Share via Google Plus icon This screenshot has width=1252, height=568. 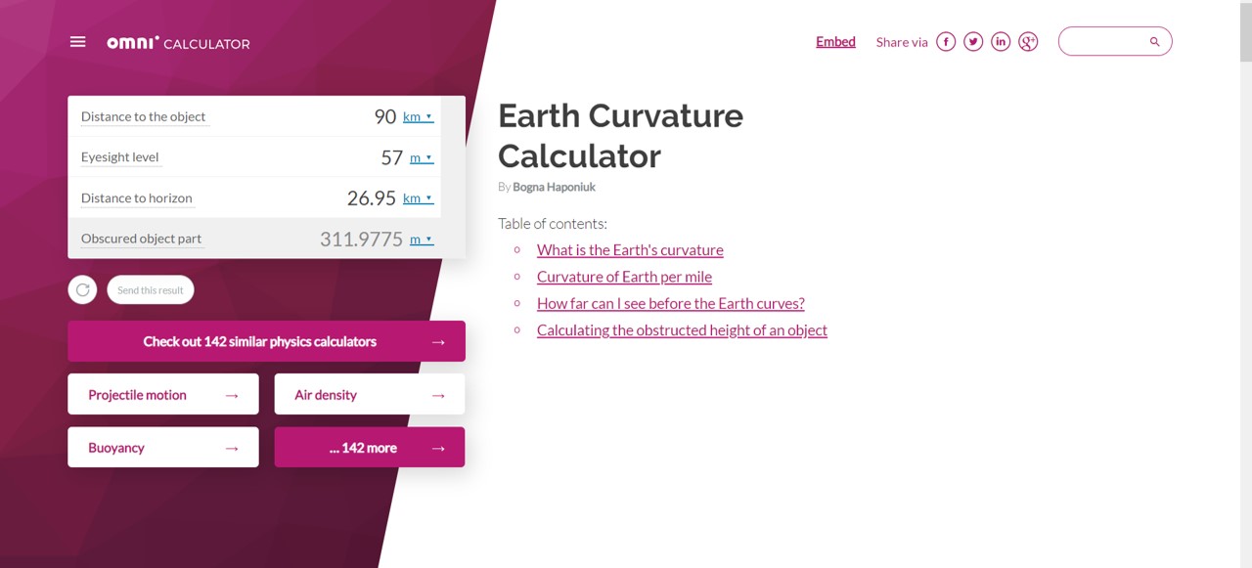coord(1028,41)
